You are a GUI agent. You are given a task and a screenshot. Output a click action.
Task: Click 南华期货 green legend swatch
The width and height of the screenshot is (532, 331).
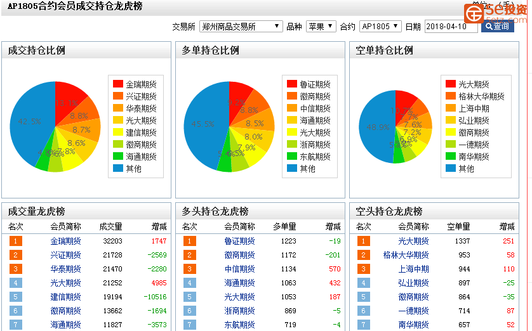click(451, 156)
